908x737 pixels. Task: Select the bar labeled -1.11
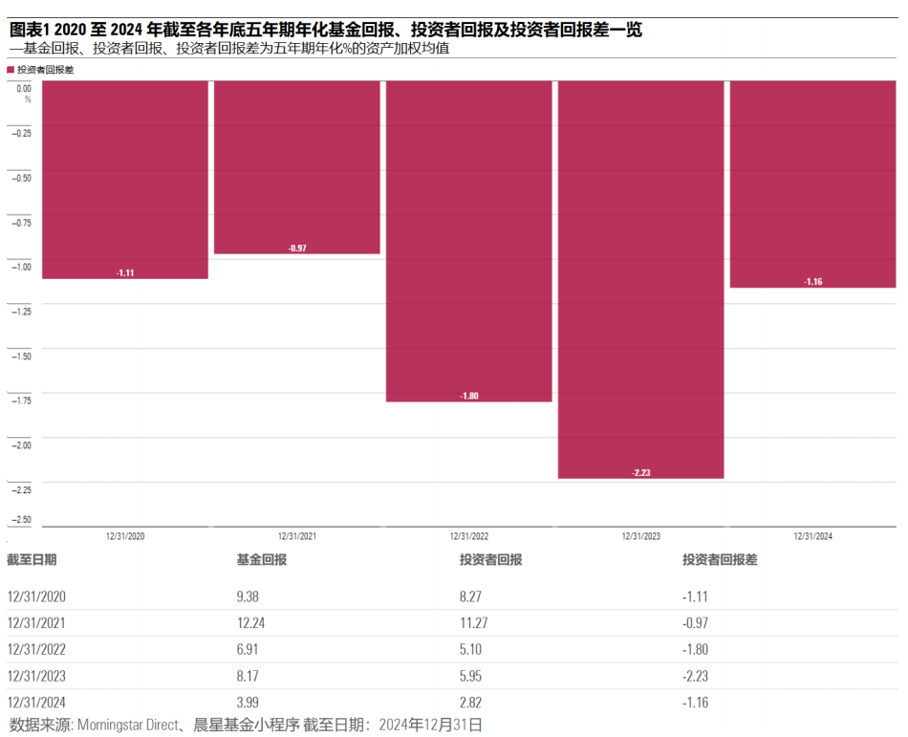click(x=125, y=180)
